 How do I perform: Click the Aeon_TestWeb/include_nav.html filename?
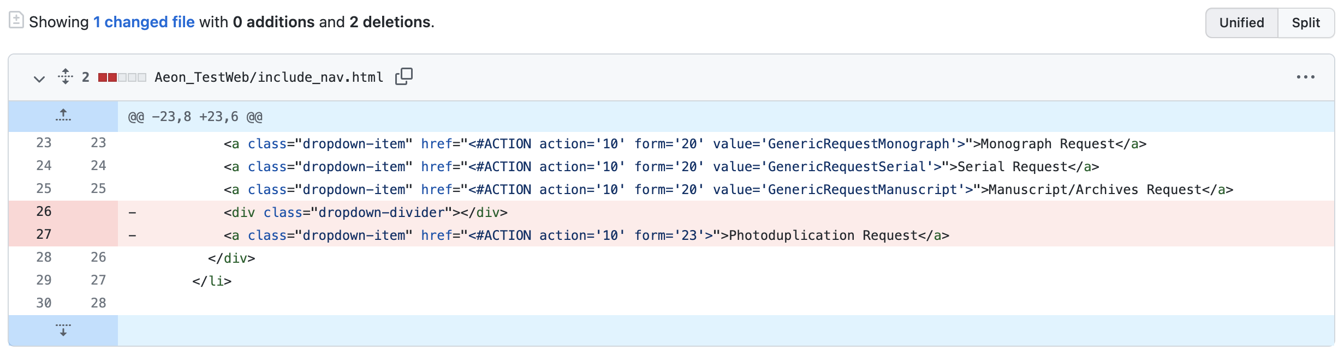coord(267,77)
